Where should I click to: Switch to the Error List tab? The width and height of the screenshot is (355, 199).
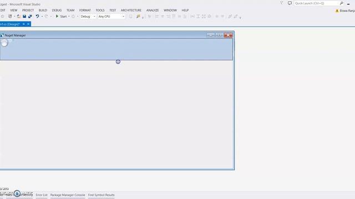point(42,195)
